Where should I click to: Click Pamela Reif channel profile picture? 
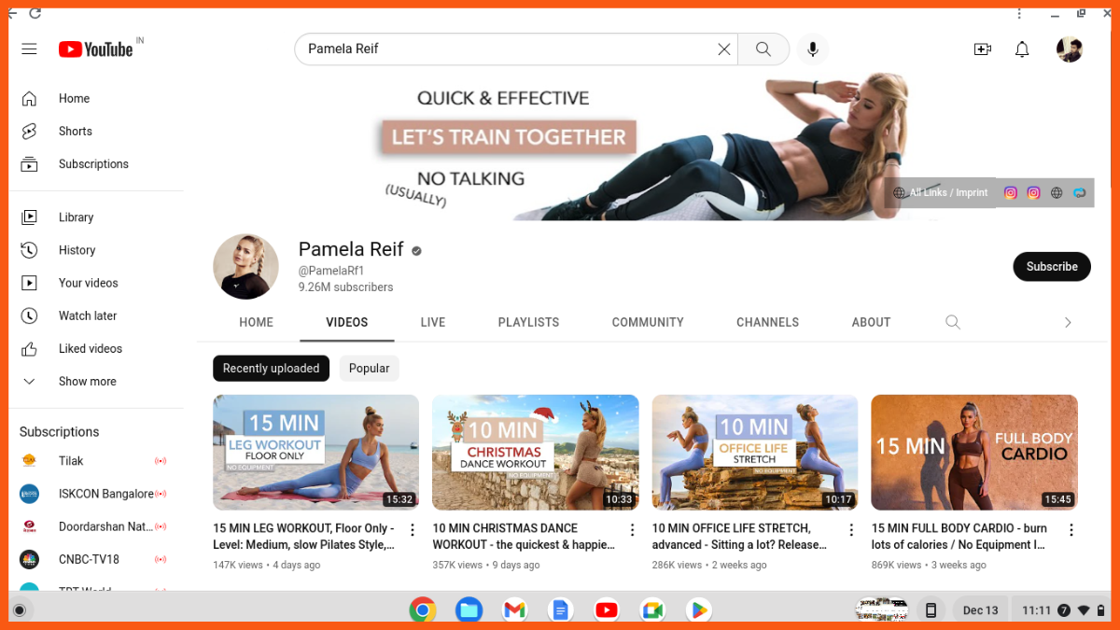[246, 266]
